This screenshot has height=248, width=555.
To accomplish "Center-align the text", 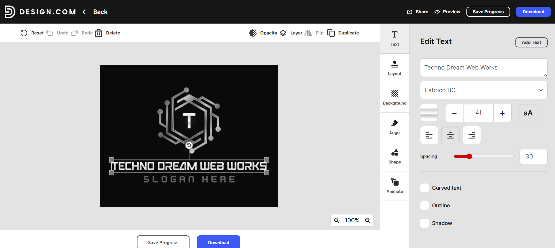I will [450, 135].
